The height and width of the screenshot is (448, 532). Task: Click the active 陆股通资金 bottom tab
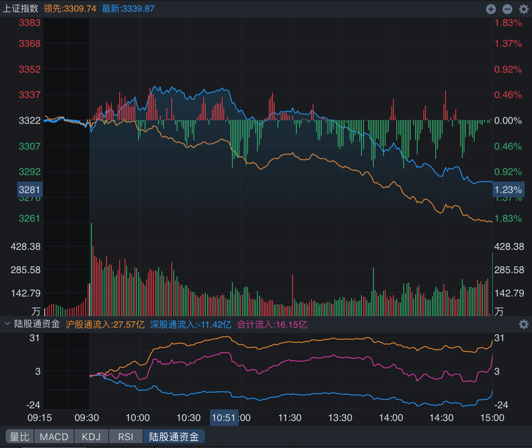174,437
